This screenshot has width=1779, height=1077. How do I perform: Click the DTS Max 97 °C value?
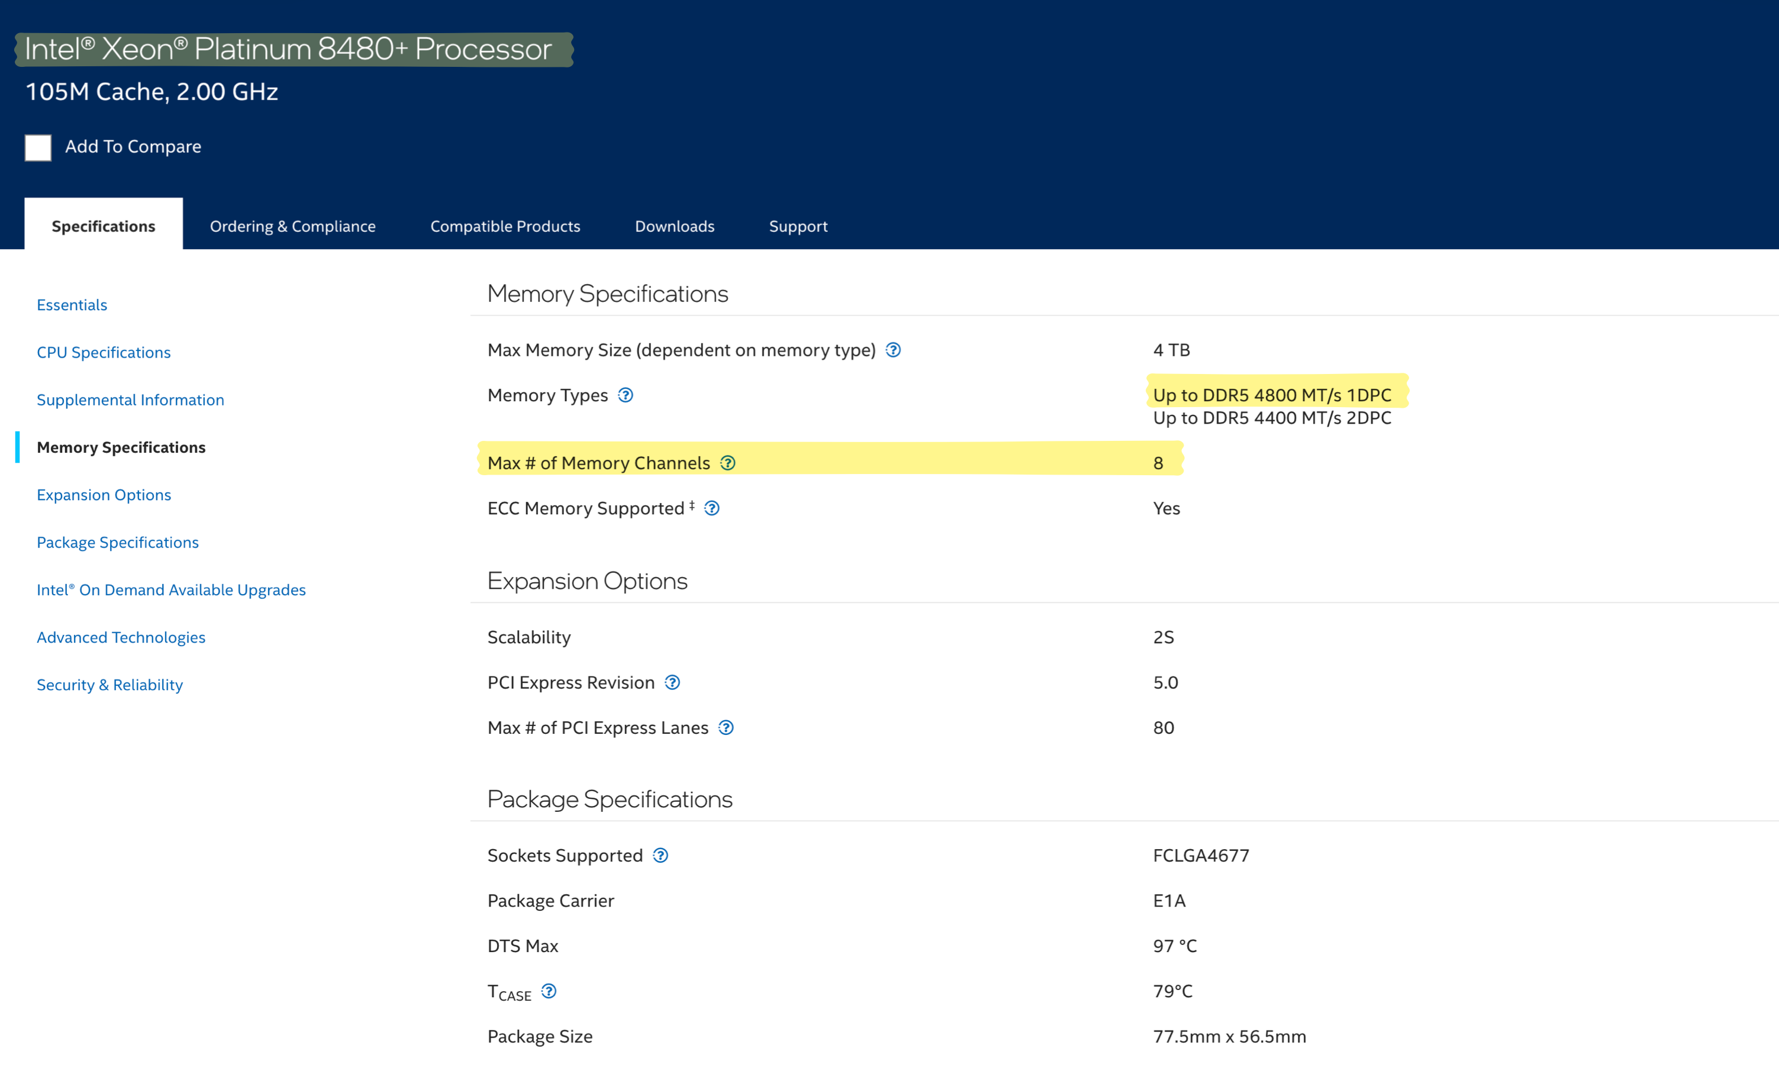[x=1175, y=946]
